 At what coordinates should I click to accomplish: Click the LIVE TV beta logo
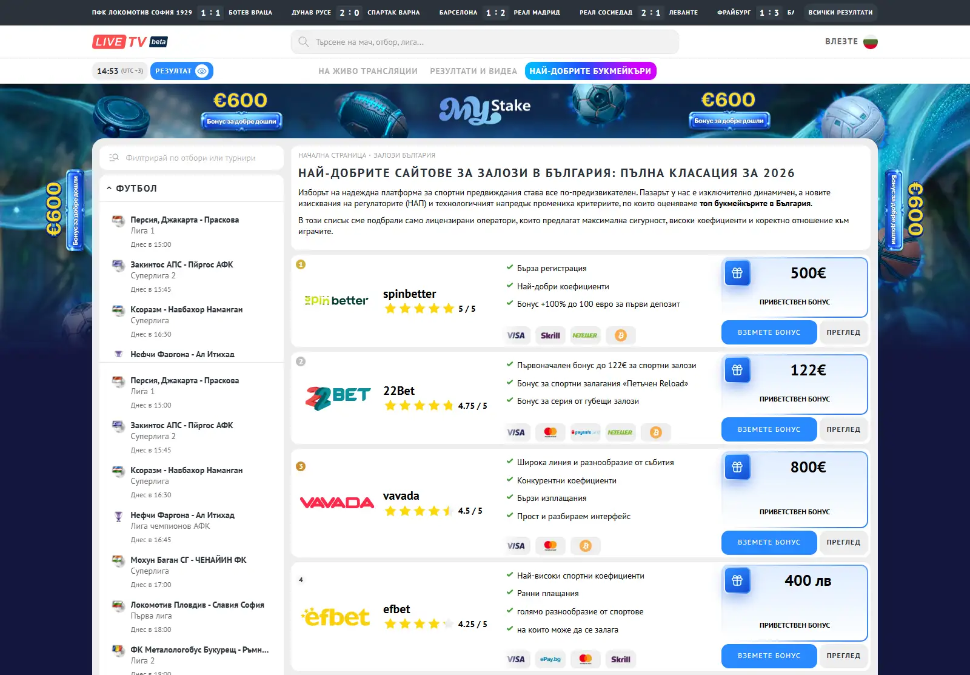(130, 42)
